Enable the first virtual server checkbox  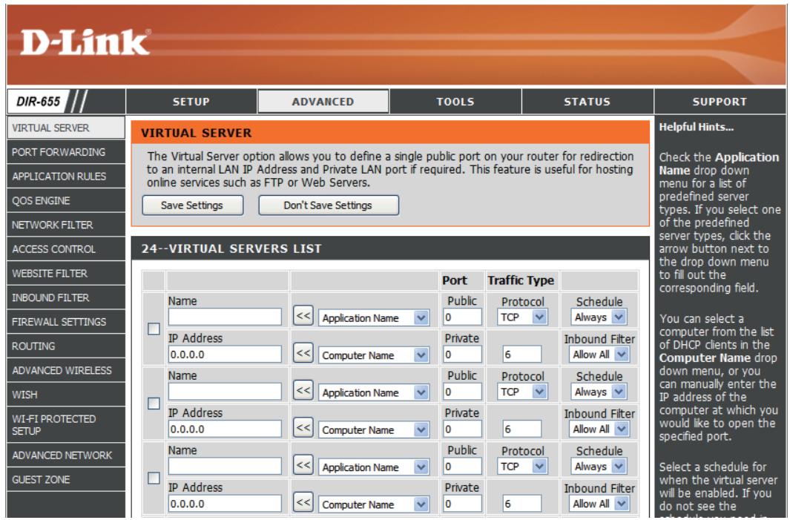pyautogui.click(x=154, y=329)
